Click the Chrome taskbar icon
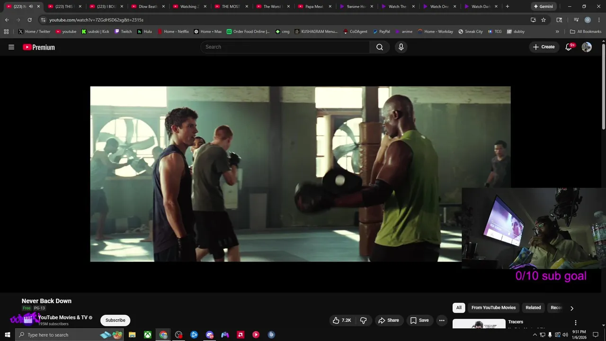Viewport: 606px width, 341px height. click(x=163, y=335)
